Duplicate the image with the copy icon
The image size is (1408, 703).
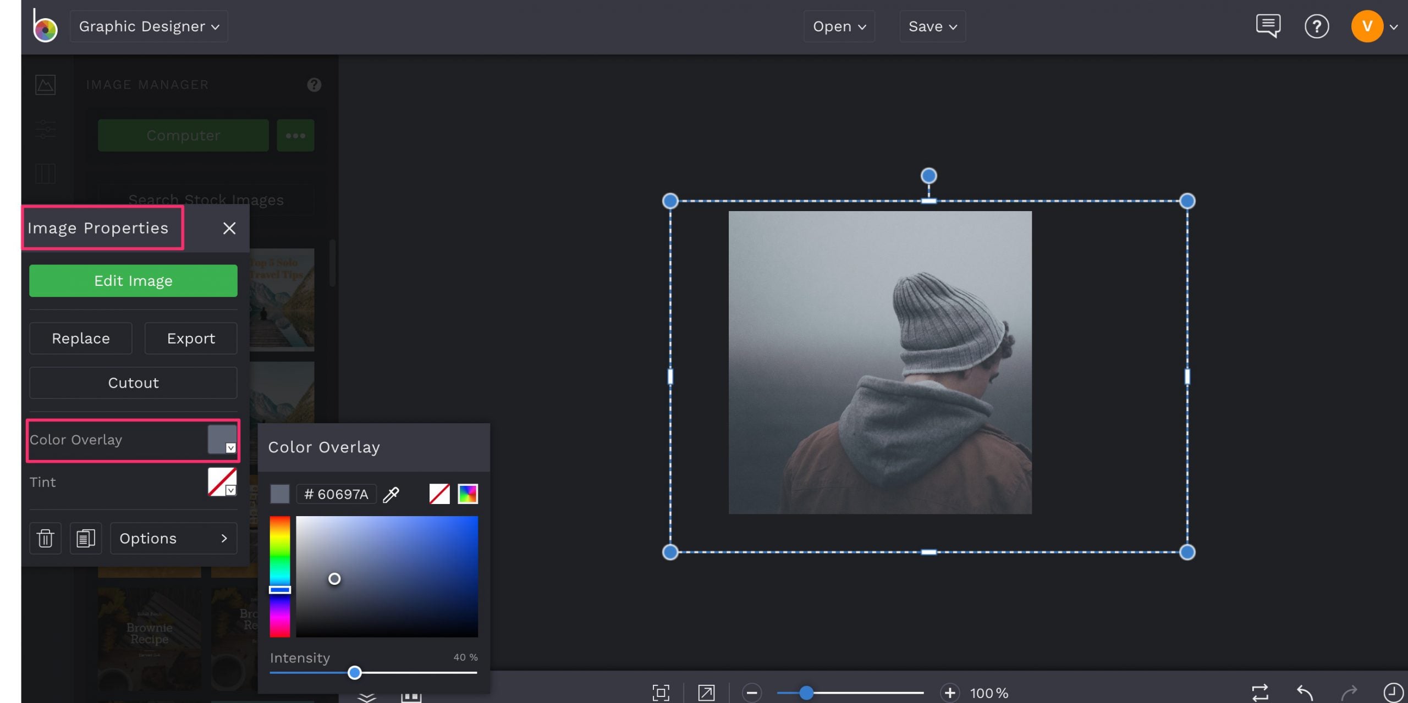coord(85,538)
